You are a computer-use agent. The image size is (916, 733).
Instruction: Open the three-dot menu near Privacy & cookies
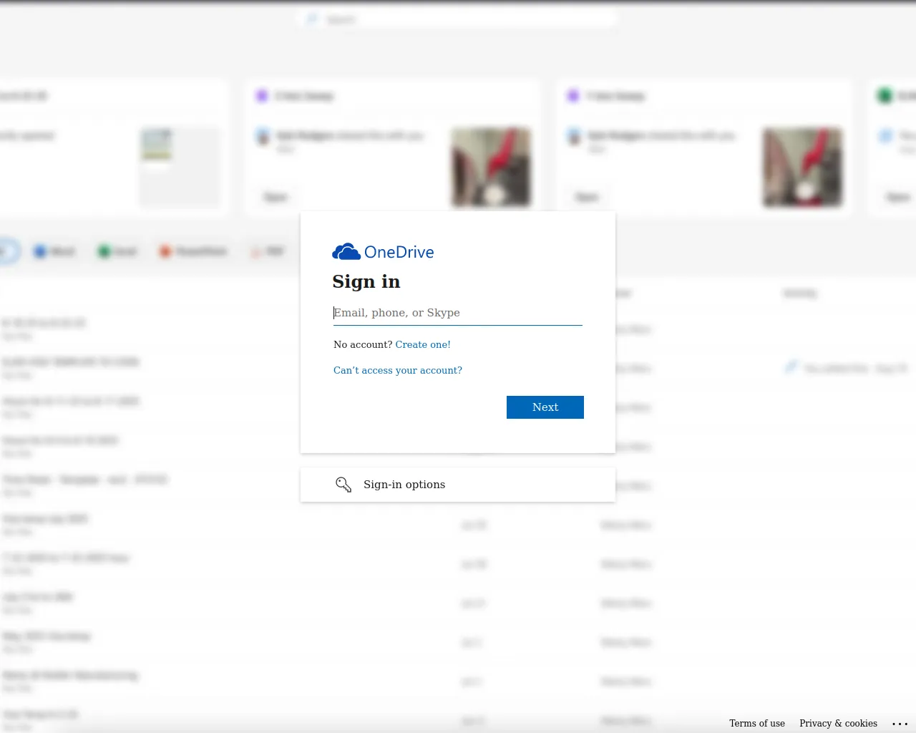(900, 724)
